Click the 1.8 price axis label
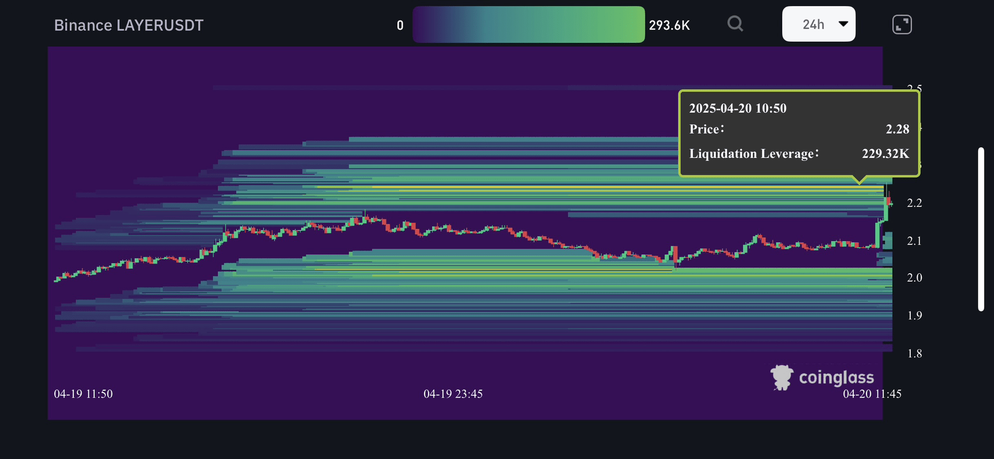Image resolution: width=994 pixels, height=459 pixels. pyautogui.click(x=914, y=353)
